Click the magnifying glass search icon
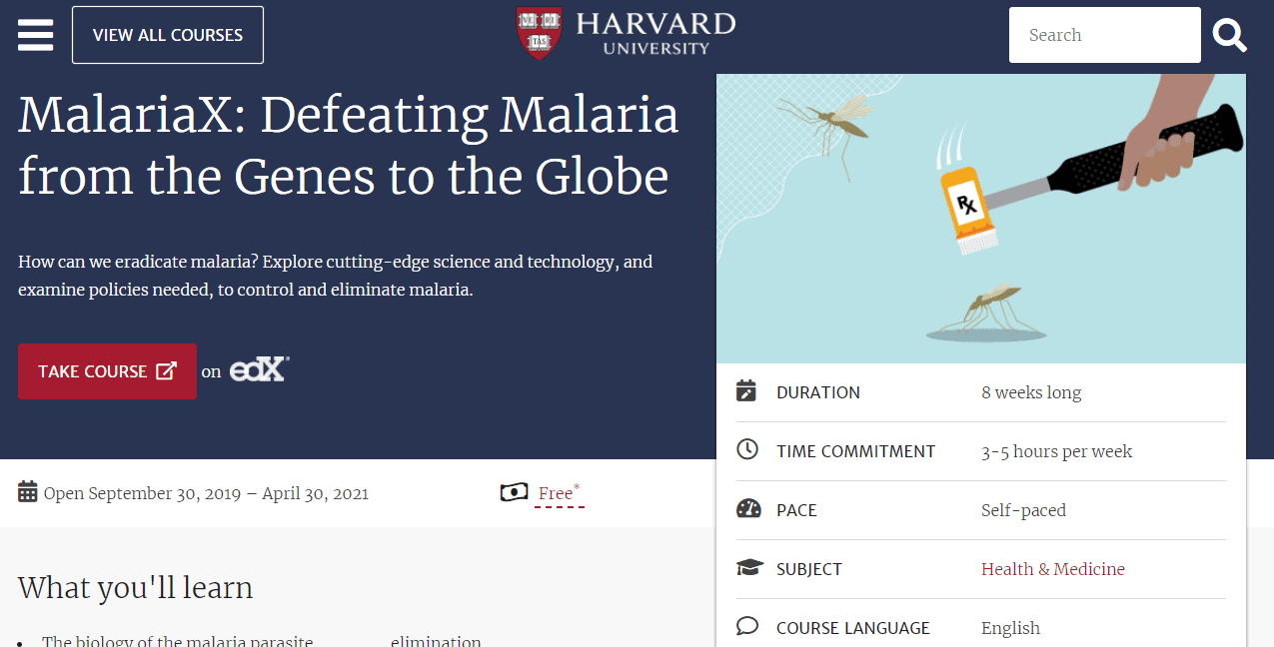 (x=1229, y=36)
